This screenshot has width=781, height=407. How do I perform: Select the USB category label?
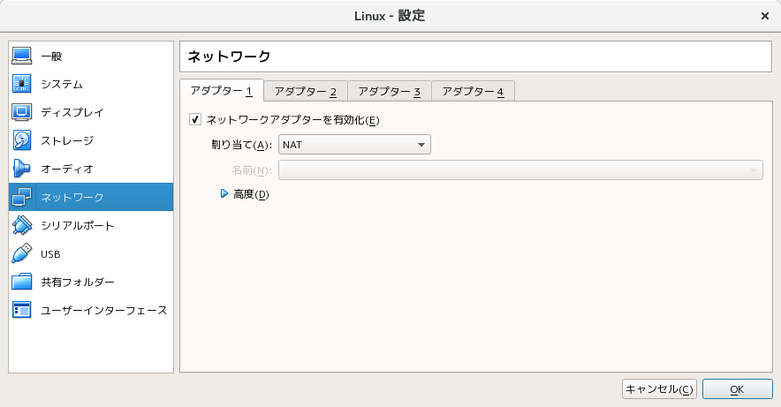[50, 254]
